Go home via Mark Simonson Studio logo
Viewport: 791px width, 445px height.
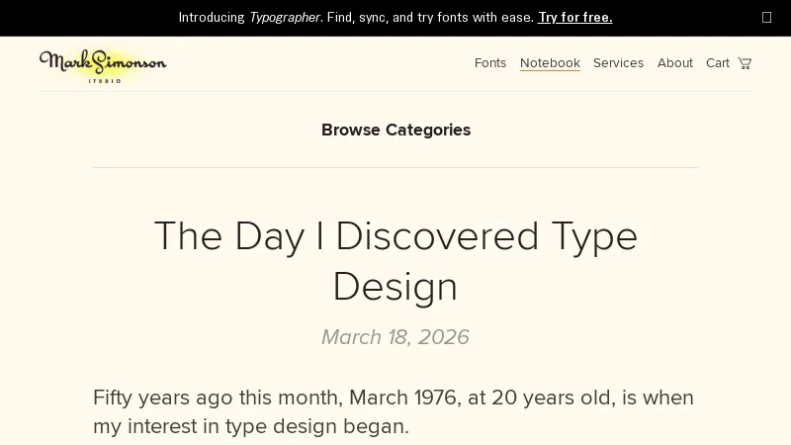103,64
